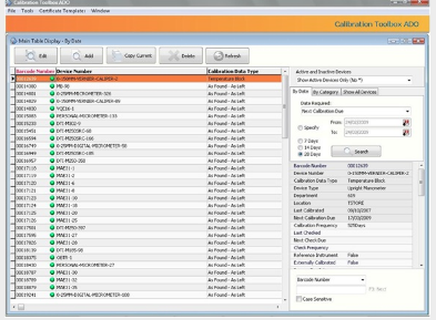Switch to the Show All Devices tab
The image size is (436, 320).
(x=360, y=92)
